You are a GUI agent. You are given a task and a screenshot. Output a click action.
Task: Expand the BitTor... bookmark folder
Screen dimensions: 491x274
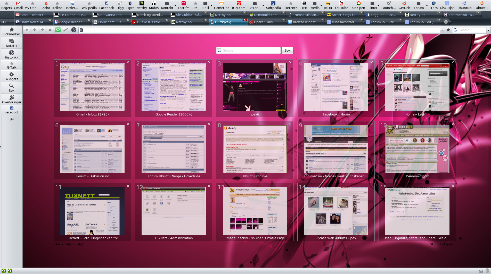[255, 5]
